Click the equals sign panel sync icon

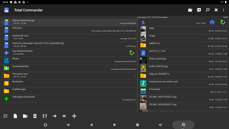(64, 116)
